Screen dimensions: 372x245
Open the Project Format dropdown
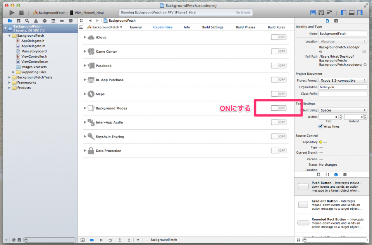click(x=343, y=81)
